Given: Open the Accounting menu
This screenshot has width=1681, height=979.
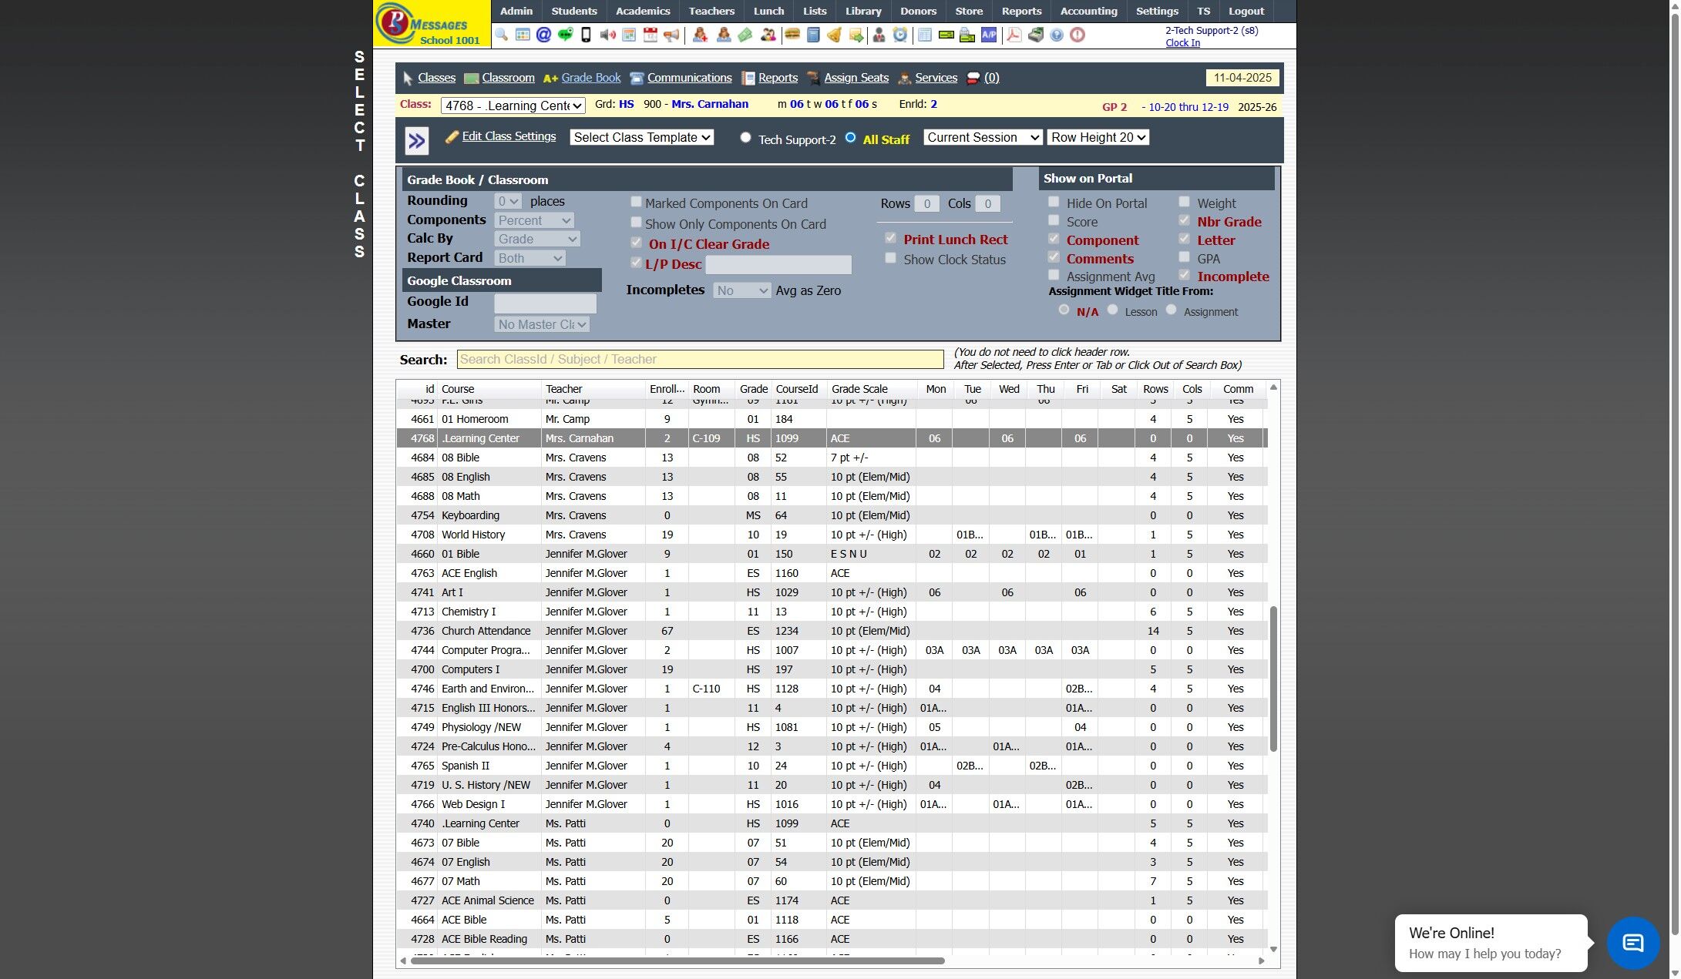Looking at the screenshot, I should pos(1088,12).
